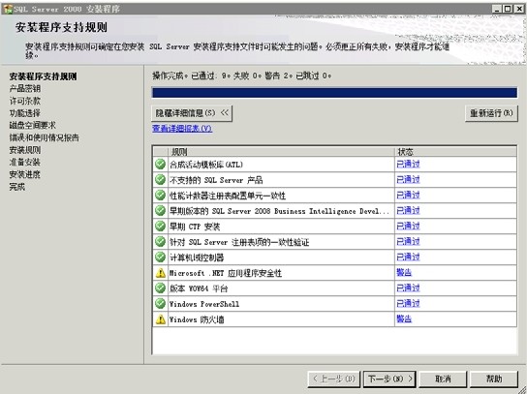Select 产品密钥 step in the left sidebar
The width and height of the screenshot is (527, 394).
pyautogui.click(x=25, y=89)
